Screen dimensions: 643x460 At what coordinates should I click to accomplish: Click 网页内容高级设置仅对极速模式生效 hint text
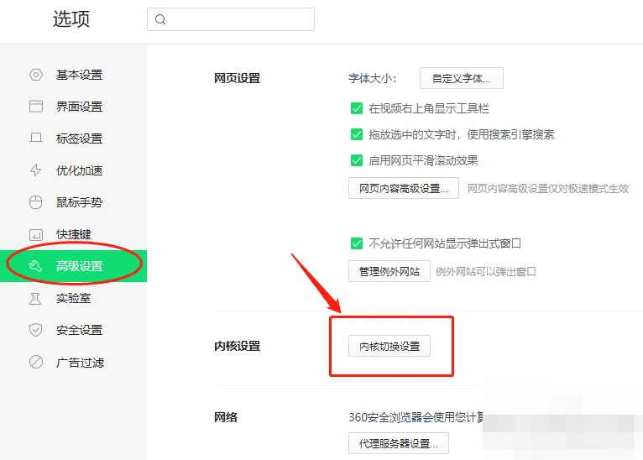(x=548, y=189)
